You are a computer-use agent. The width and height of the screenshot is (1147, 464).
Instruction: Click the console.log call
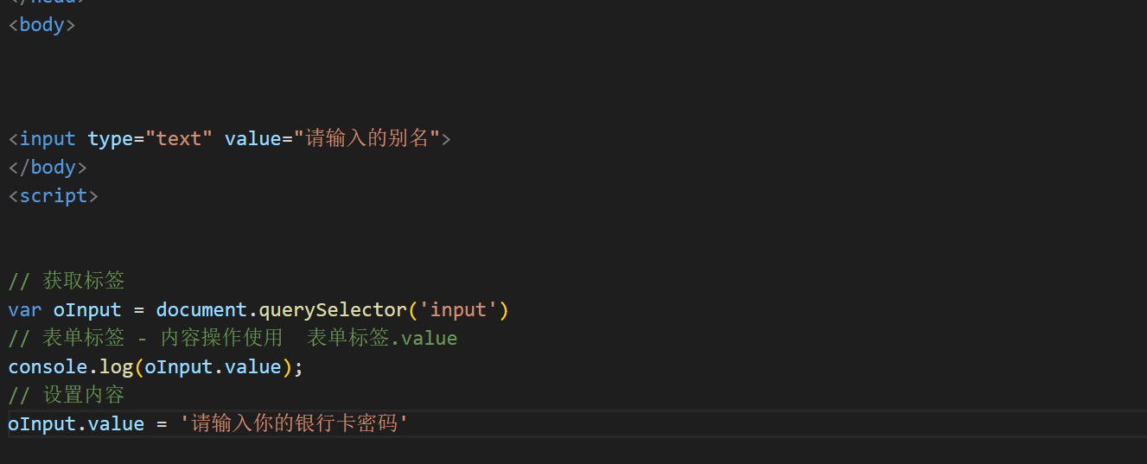coord(156,366)
